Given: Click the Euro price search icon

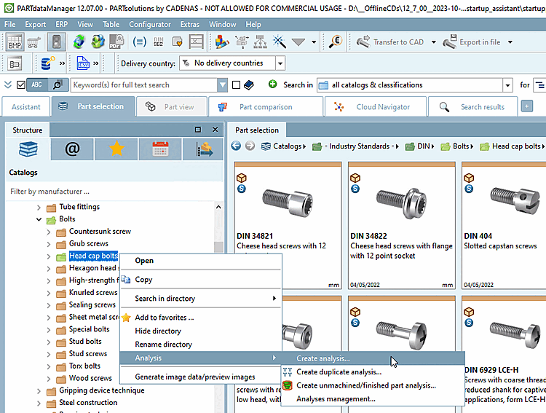Looking at the screenshot, I should click(x=336, y=42).
